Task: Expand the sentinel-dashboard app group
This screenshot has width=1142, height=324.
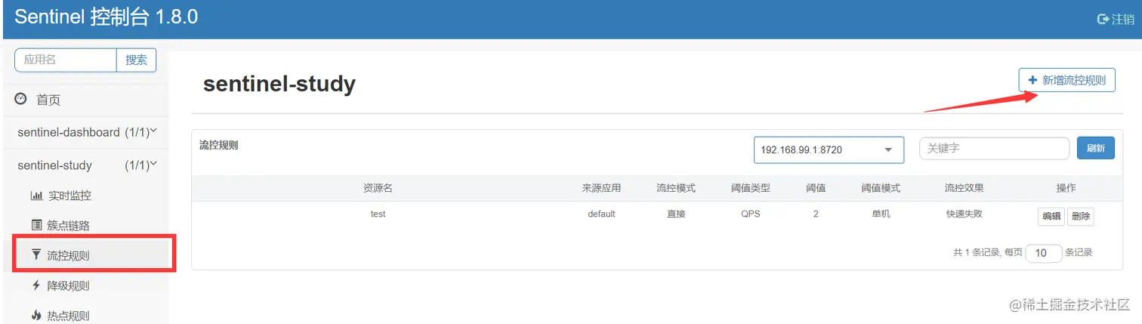Action: coord(153,131)
